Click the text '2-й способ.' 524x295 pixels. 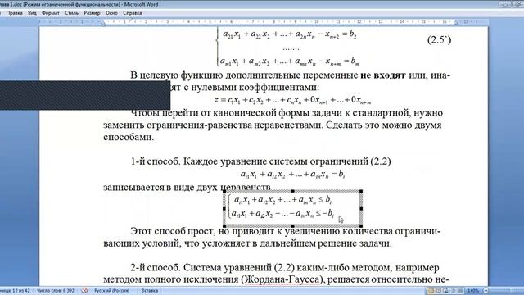[x=156, y=268]
